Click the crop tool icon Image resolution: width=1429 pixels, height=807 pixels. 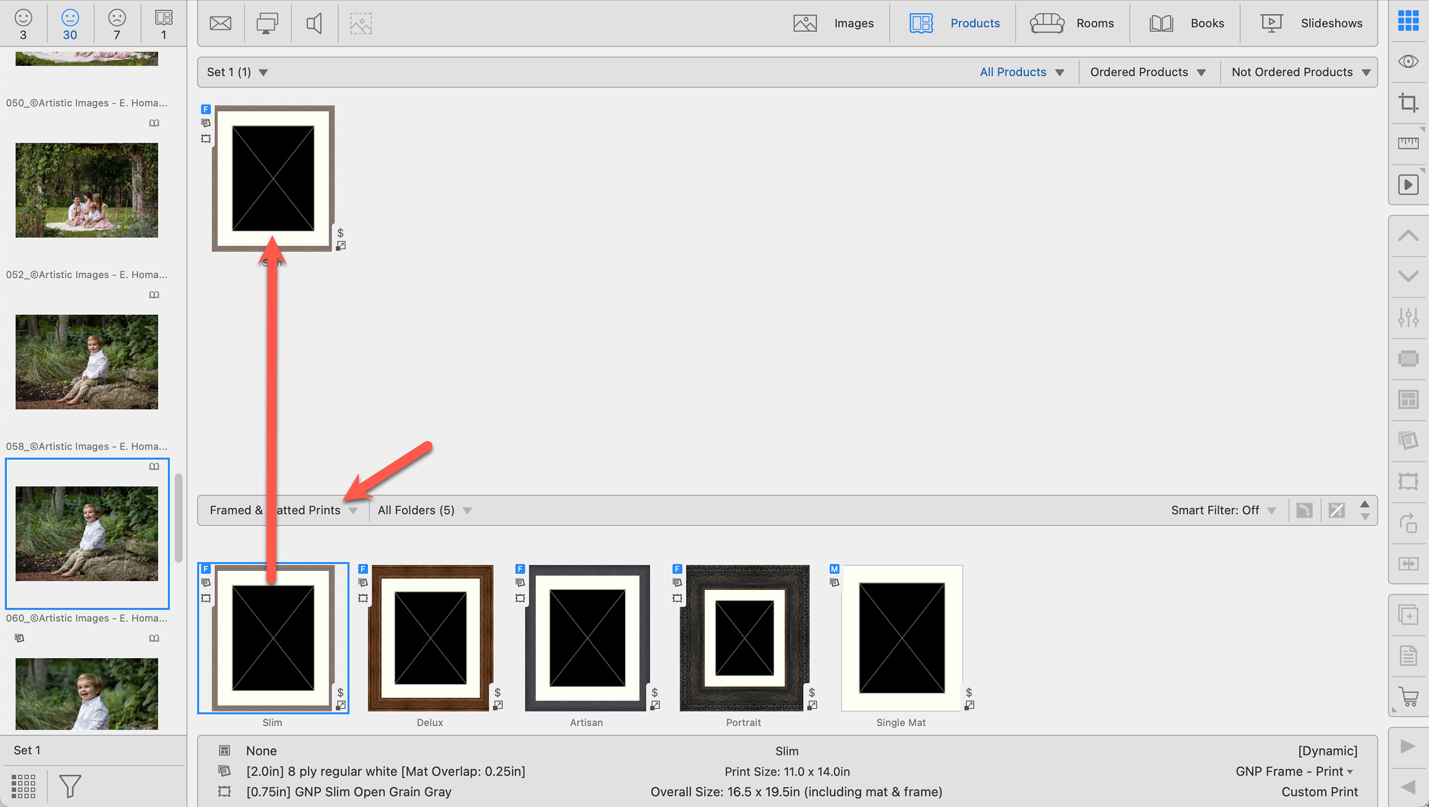click(x=1408, y=103)
